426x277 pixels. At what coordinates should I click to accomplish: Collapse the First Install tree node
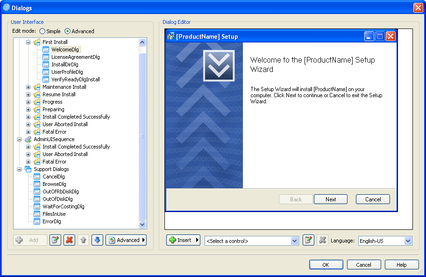point(28,42)
